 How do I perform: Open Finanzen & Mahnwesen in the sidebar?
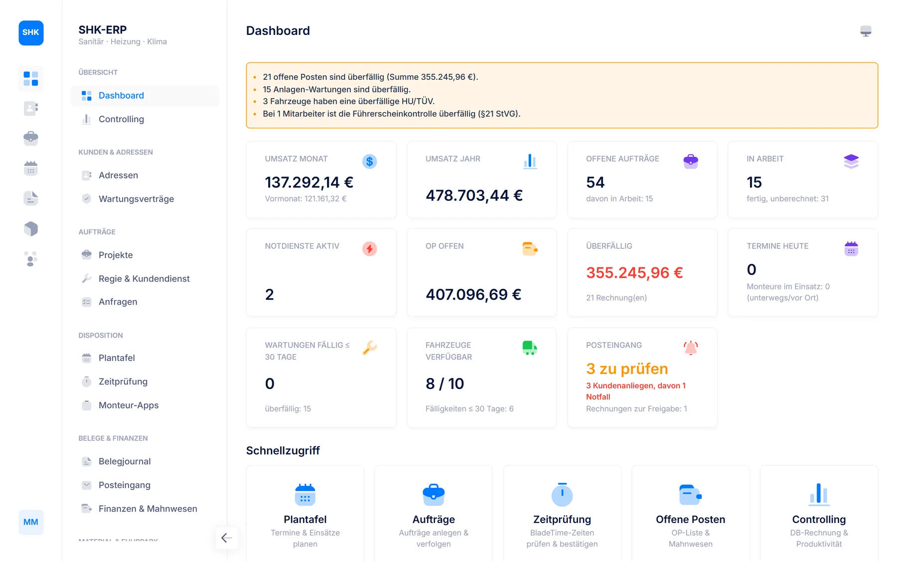pos(145,509)
